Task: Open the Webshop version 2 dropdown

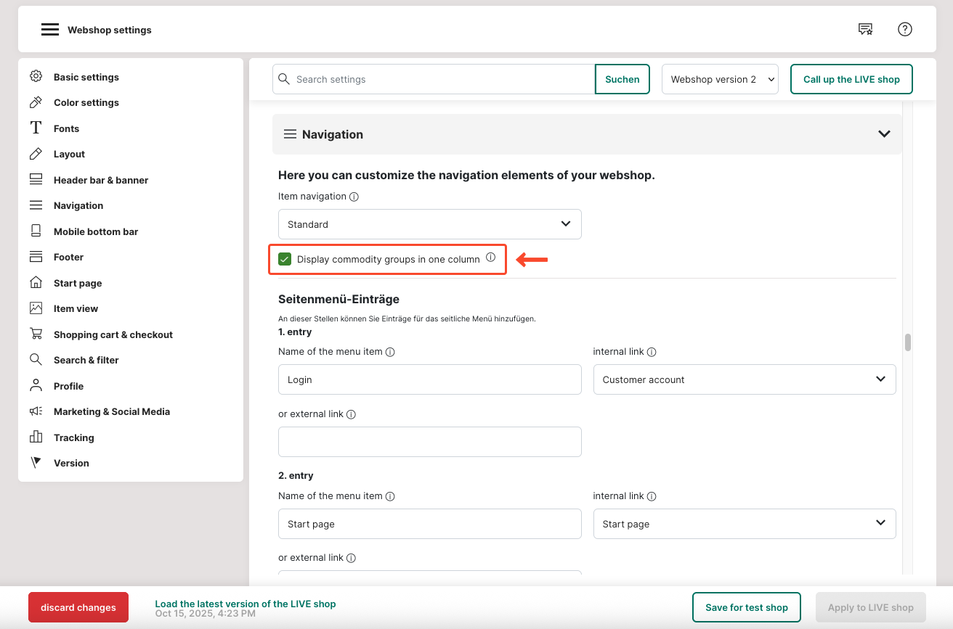Action: (719, 79)
